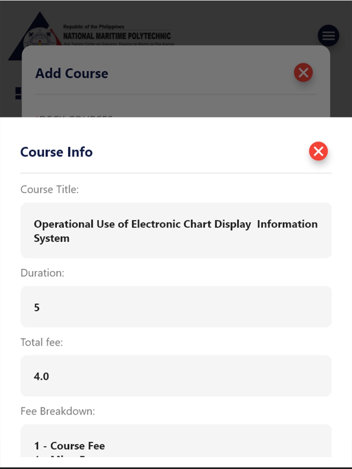Click the Fee Breakdown box
Viewport: 352px width, 469px height.
click(176, 441)
